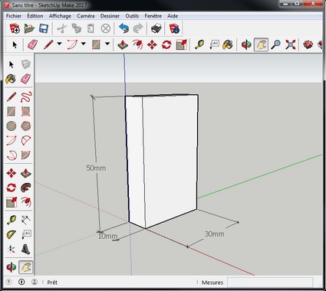Click the 30mm dimension label
Screen dimensions: 326x291
click(x=215, y=234)
